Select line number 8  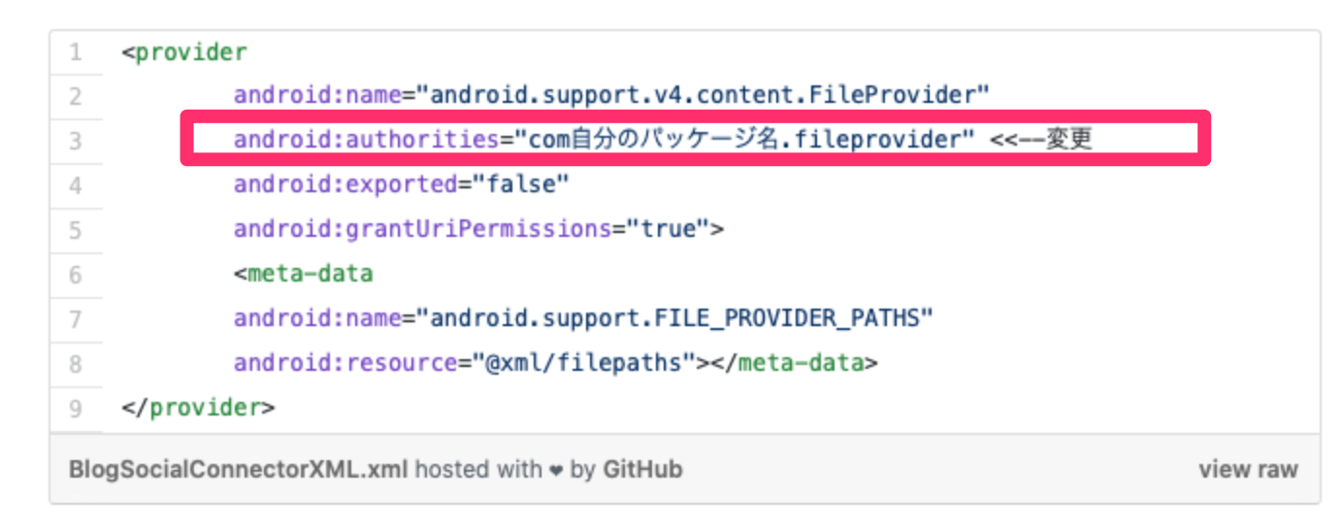(76, 364)
